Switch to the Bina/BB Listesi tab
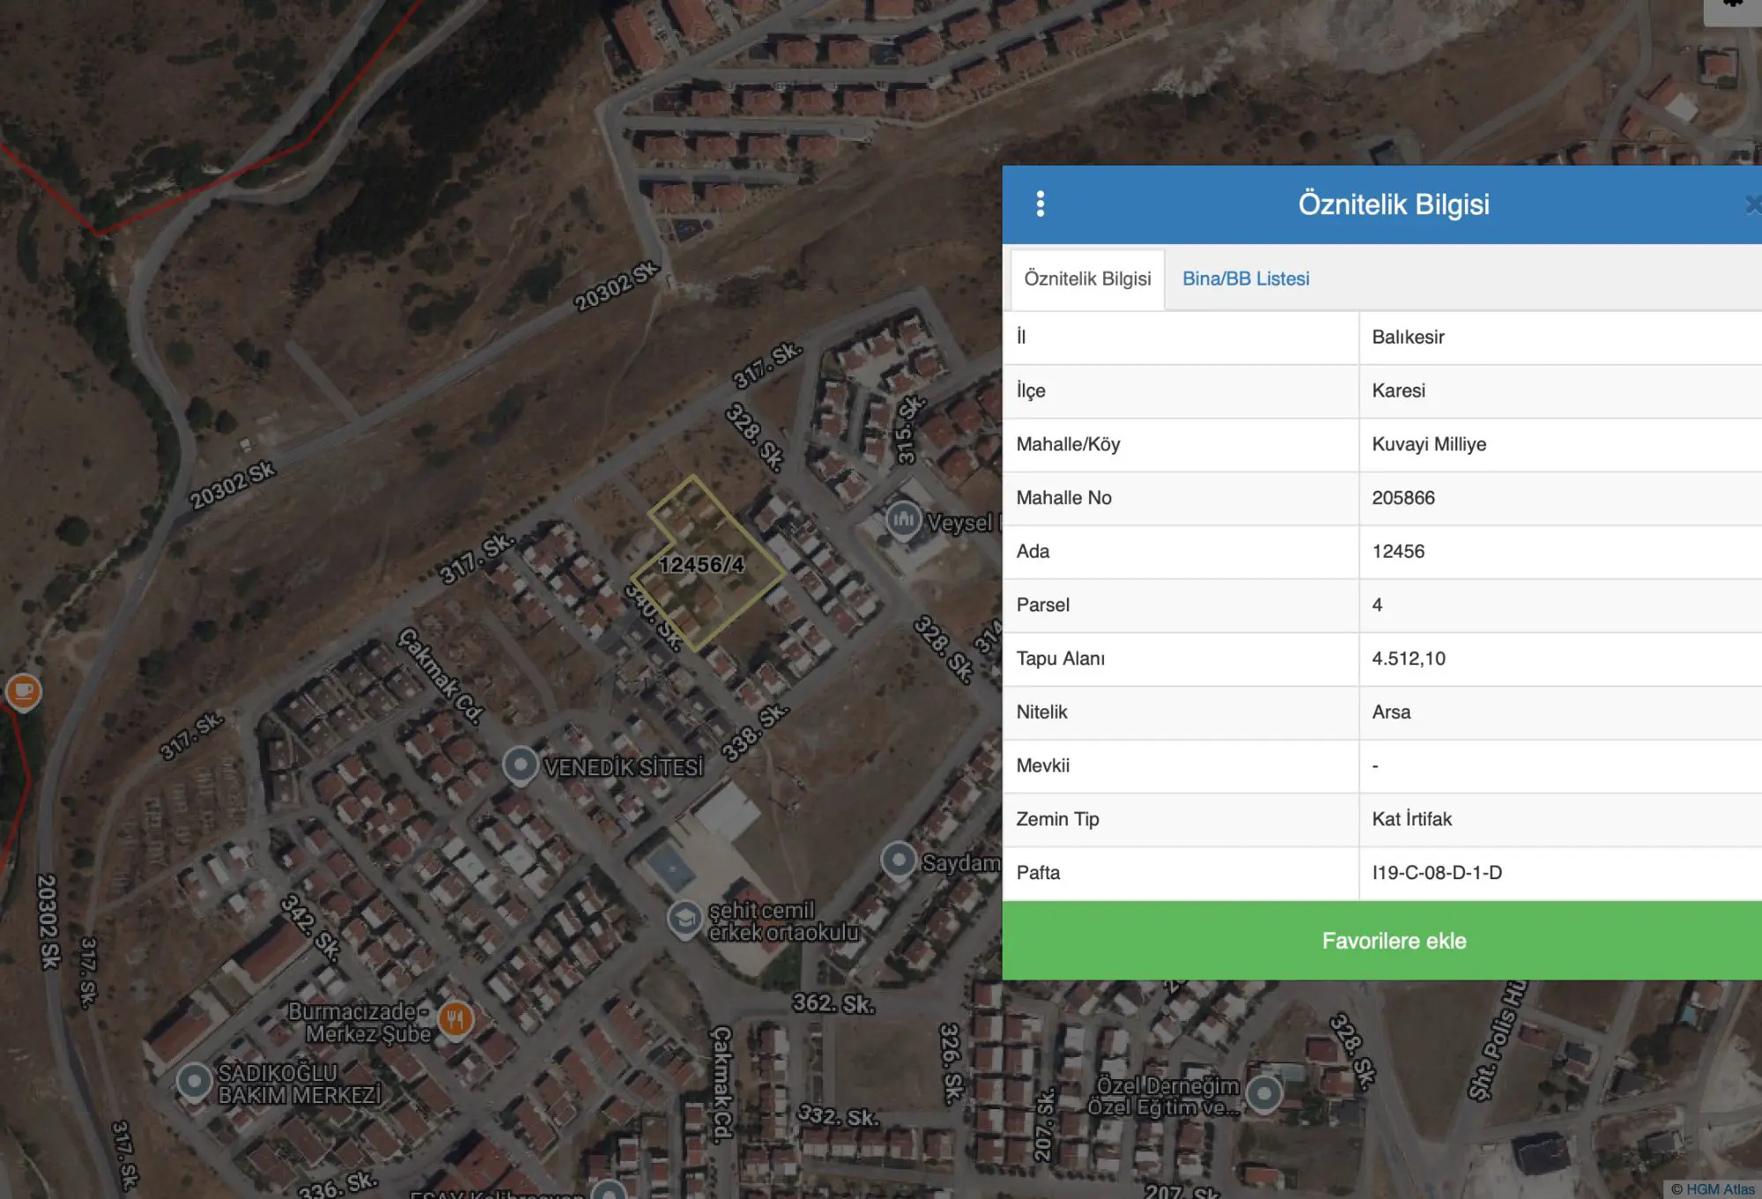Screen dimensions: 1762x1199 [1246, 278]
